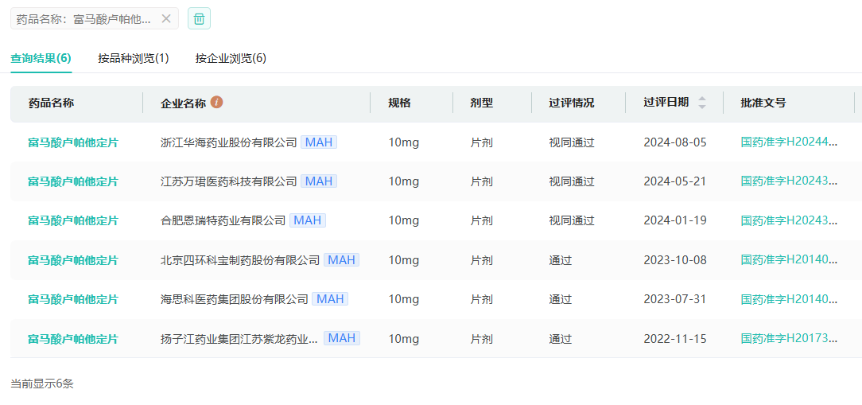Open approval number link dated 2023-10-08
862x405 pixels.
tap(789, 260)
